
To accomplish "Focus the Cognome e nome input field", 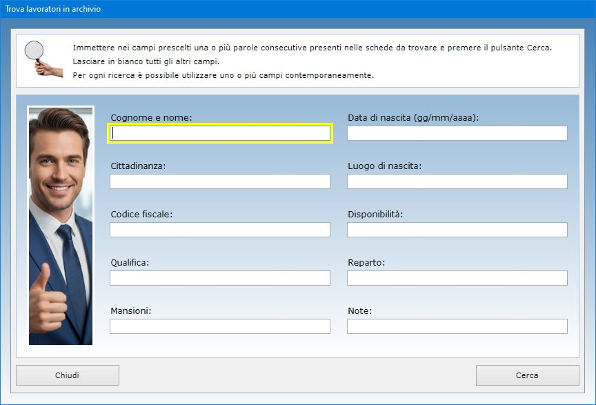I will click(x=220, y=133).
